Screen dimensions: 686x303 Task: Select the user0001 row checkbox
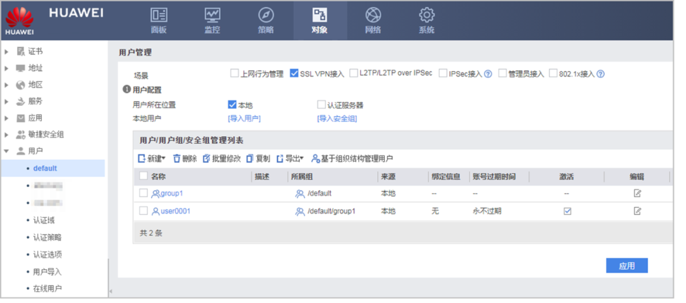pyautogui.click(x=143, y=211)
